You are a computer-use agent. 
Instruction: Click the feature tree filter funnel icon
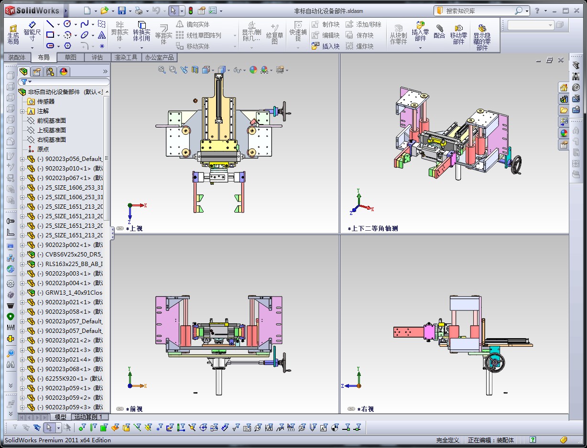point(23,82)
